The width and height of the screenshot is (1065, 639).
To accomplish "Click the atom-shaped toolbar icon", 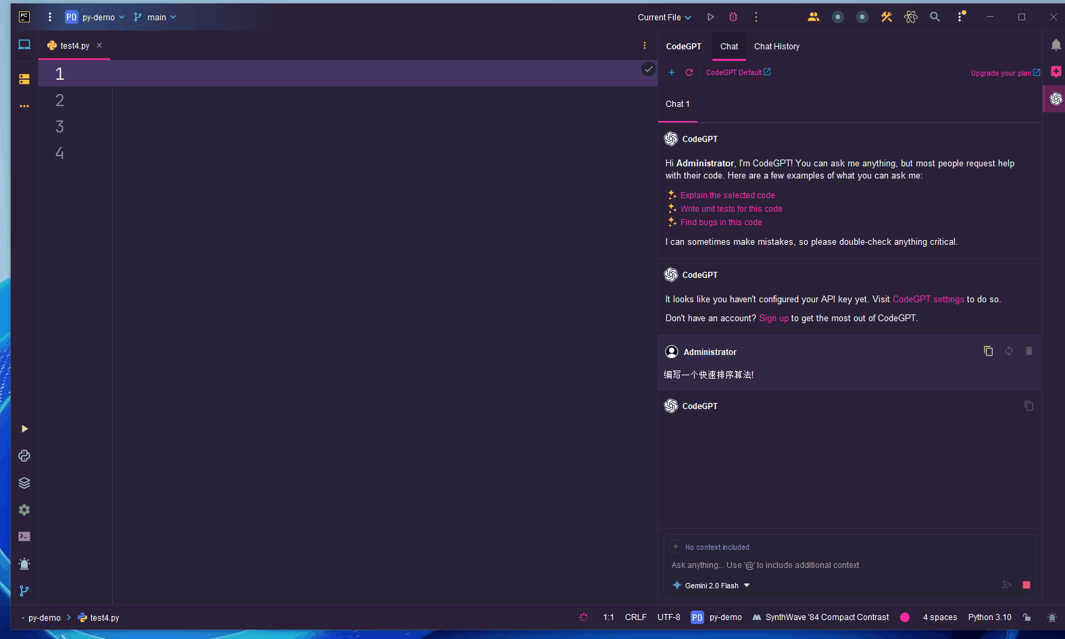I will (911, 17).
